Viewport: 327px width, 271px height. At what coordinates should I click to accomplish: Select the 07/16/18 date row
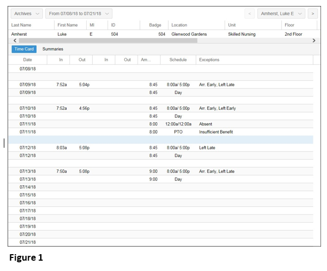coord(161,203)
